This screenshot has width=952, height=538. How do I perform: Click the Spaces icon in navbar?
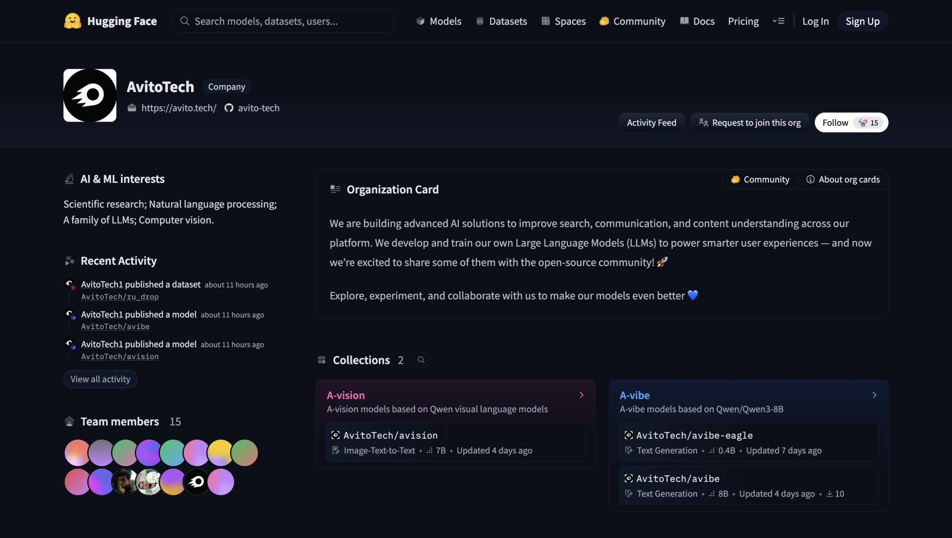point(546,21)
